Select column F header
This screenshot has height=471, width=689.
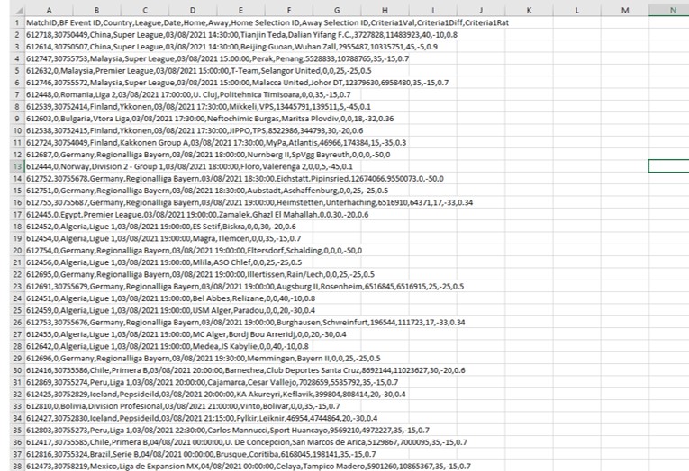(289, 10)
